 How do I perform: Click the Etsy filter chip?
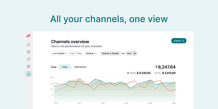[x=129, y=53]
